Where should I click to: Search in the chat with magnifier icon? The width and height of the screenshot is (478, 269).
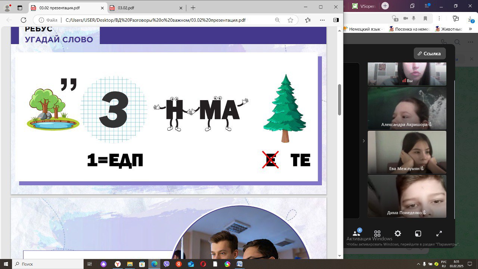[x=457, y=42]
